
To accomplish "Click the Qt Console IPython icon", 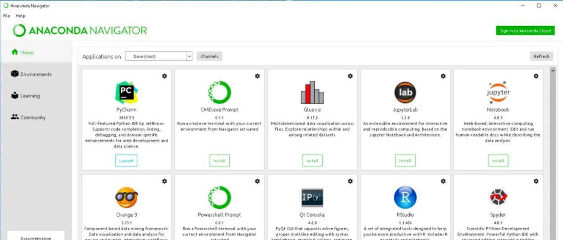I will tap(312, 197).
